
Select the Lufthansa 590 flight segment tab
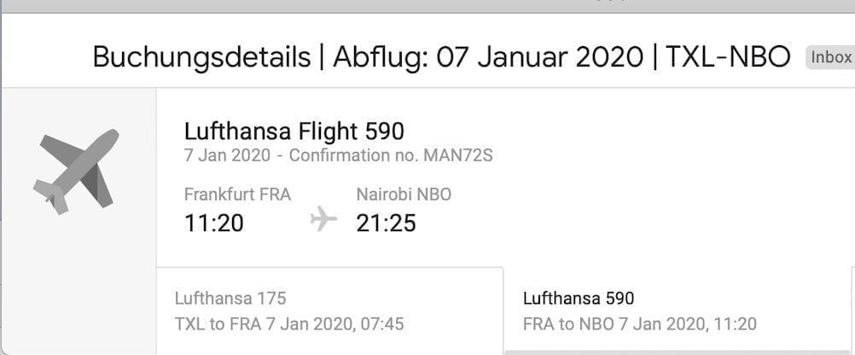tap(678, 311)
